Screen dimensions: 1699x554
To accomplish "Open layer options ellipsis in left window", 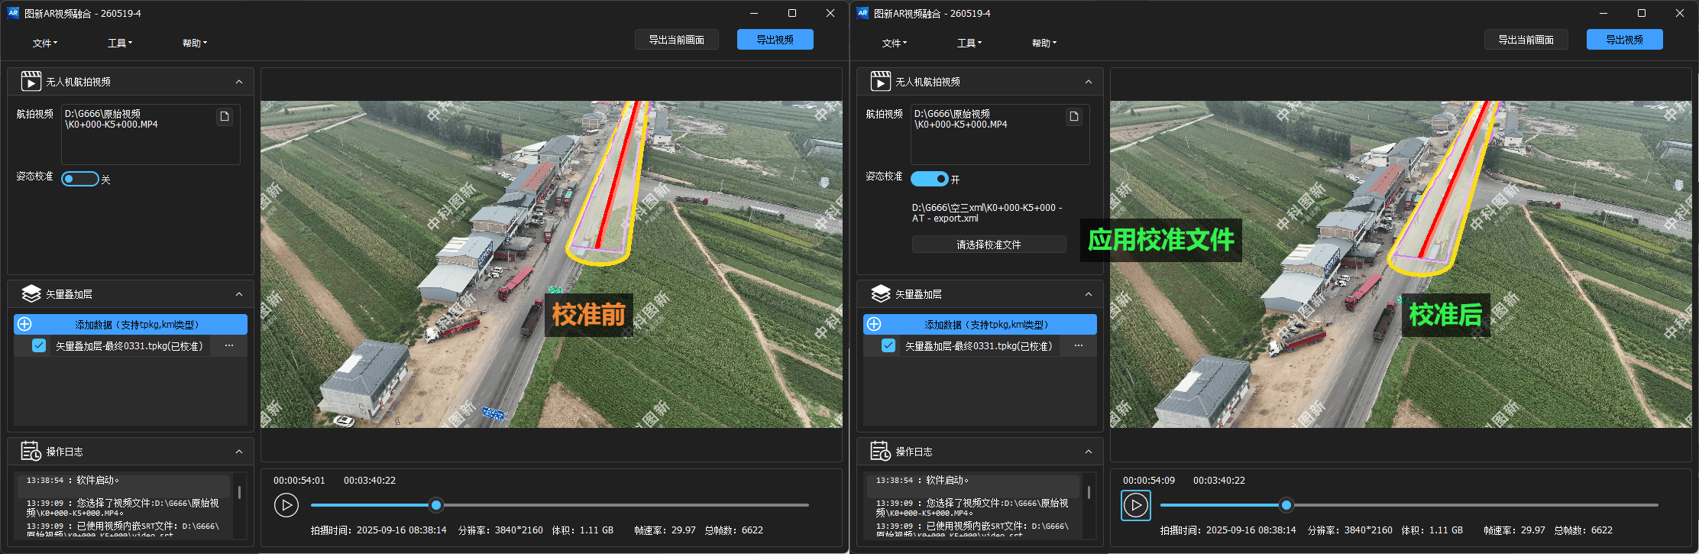I will click(x=229, y=346).
